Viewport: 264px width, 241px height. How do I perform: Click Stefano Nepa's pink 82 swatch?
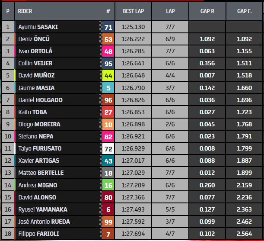pyautogui.click(x=108, y=136)
